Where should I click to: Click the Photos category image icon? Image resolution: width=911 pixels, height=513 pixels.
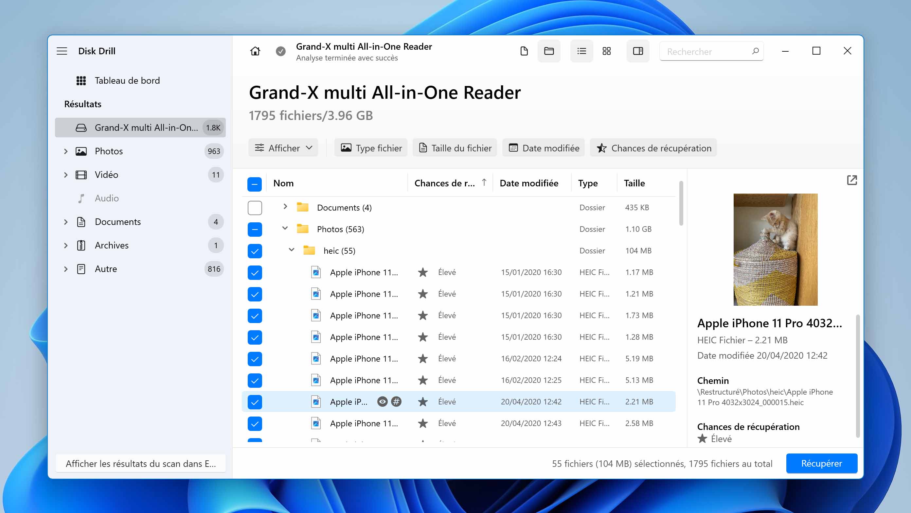pos(81,151)
